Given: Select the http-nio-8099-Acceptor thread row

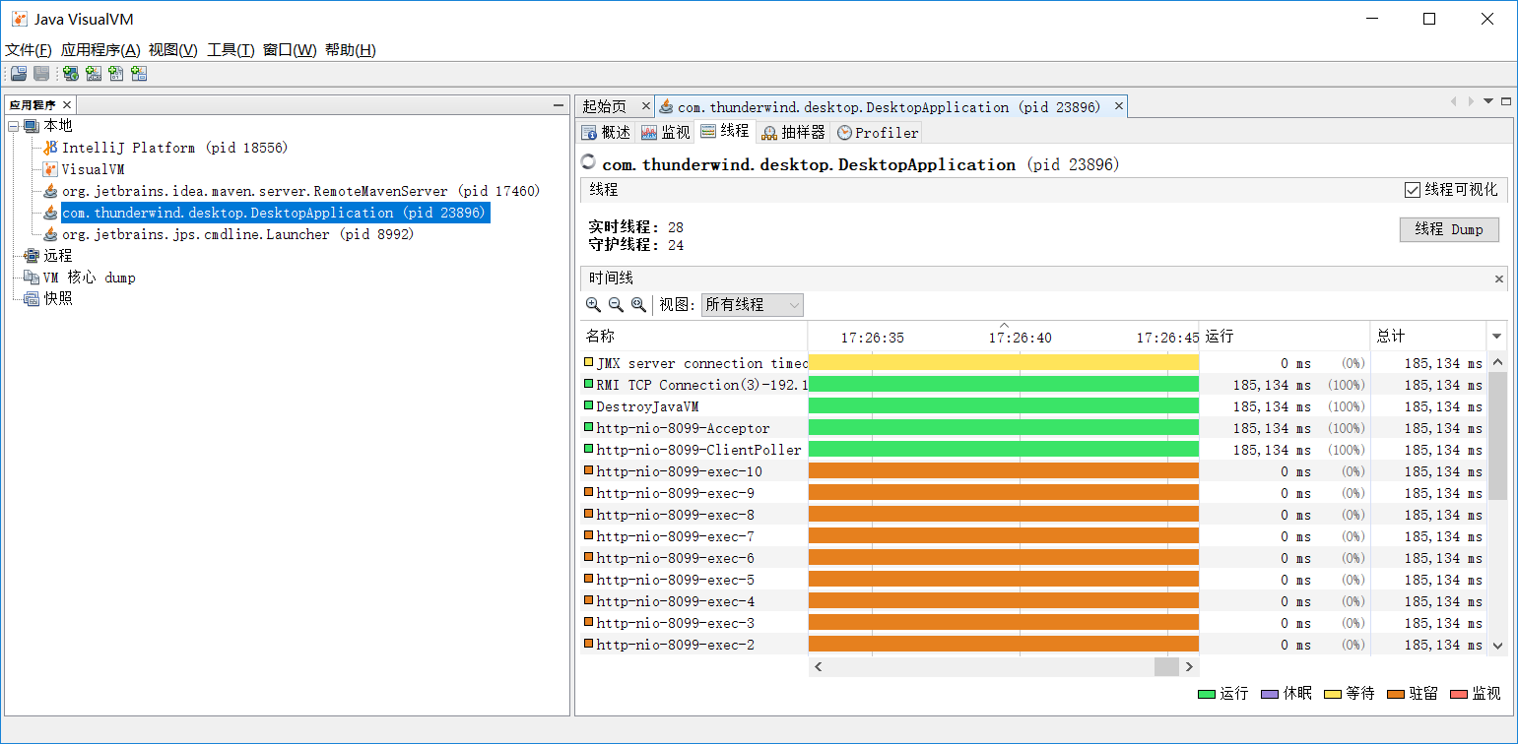Looking at the screenshot, I should click(1034, 428).
